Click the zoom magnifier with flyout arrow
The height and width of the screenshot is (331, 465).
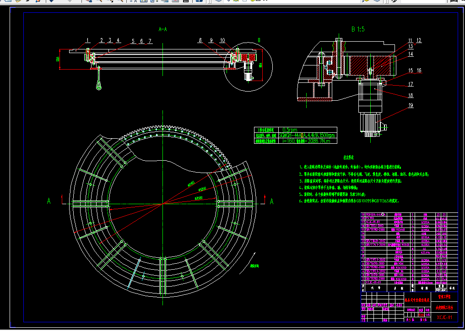pyautogui.click(x=110, y=1)
